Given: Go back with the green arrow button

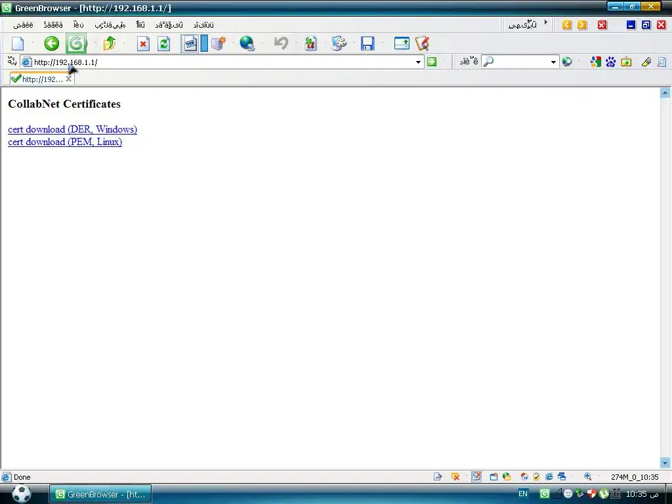Looking at the screenshot, I should point(51,43).
